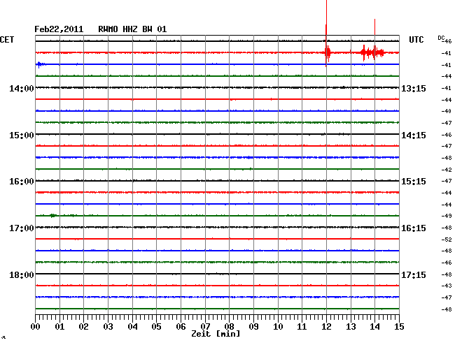Select the 16:00 CET time label
Screen dimensions: 455x345
coord(22,182)
